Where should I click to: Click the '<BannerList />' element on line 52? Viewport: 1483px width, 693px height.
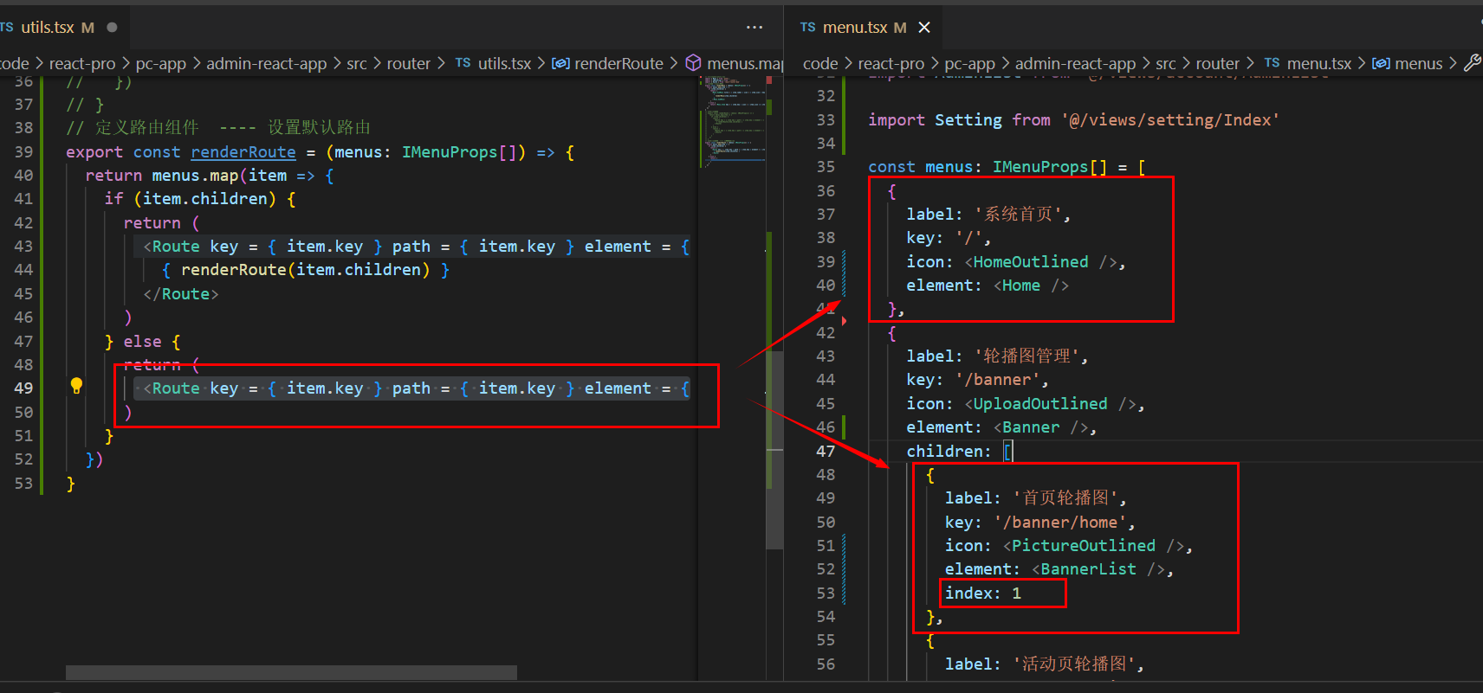pos(1098,569)
